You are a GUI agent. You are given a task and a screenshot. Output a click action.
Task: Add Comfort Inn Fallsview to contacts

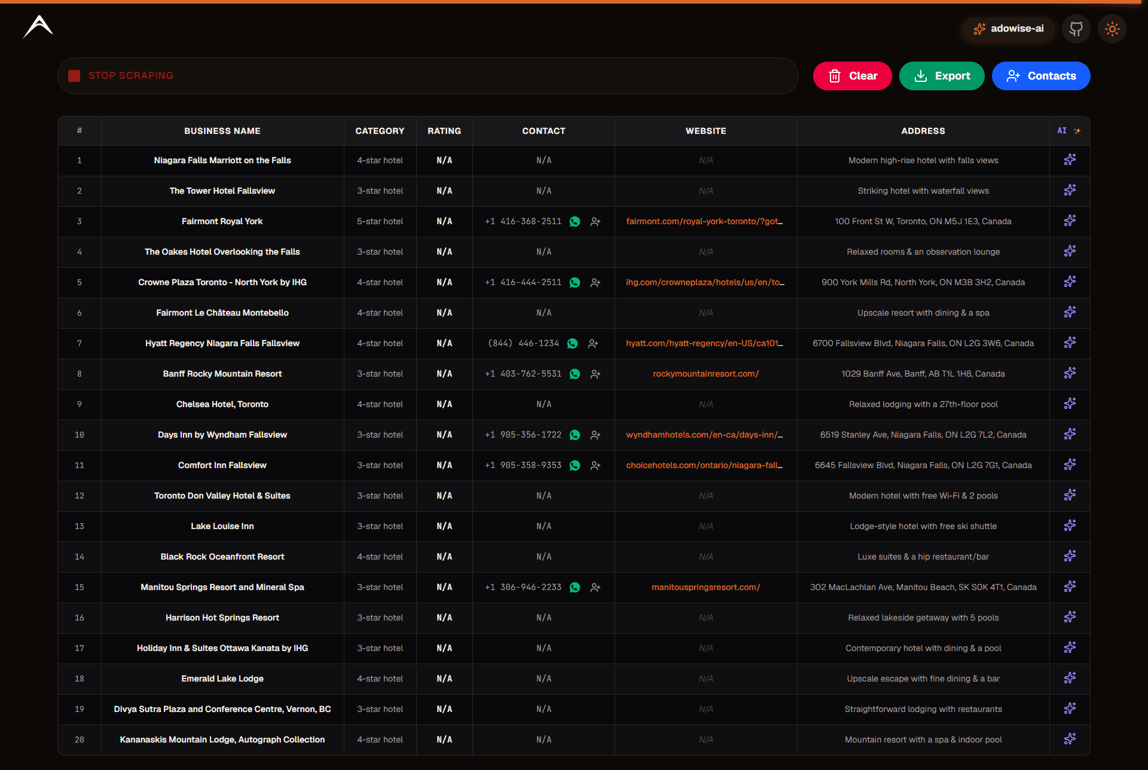point(596,465)
